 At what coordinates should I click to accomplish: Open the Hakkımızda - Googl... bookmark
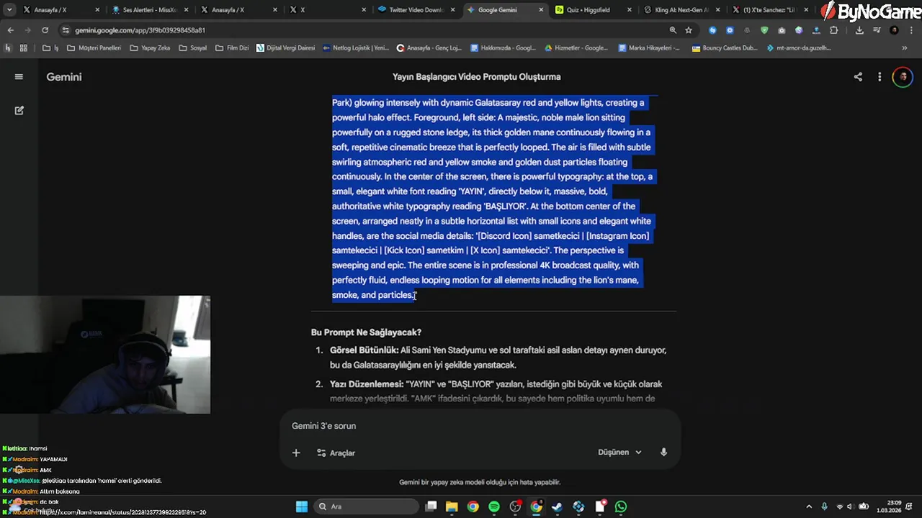click(x=503, y=48)
